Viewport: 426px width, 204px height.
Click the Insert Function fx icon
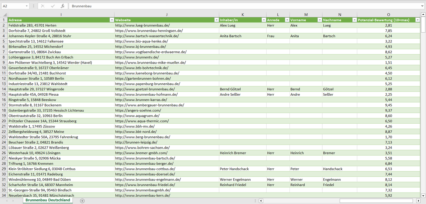click(62, 6)
